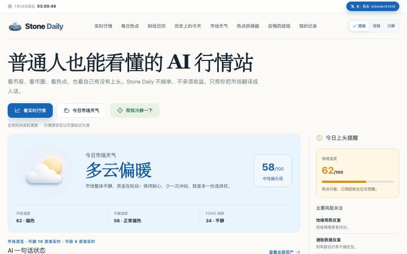Go to 财经日历 page
The width and height of the screenshot is (407, 254).
pyautogui.click(x=157, y=26)
